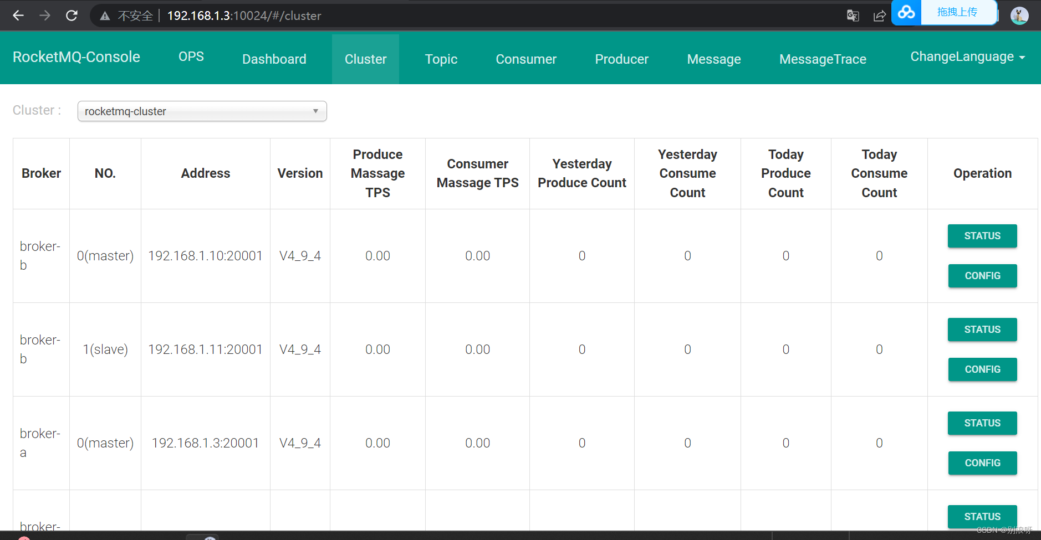Click address cell 192.168.1.11:20001
Screen dimensions: 1041x540
click(x=205, y=349)
